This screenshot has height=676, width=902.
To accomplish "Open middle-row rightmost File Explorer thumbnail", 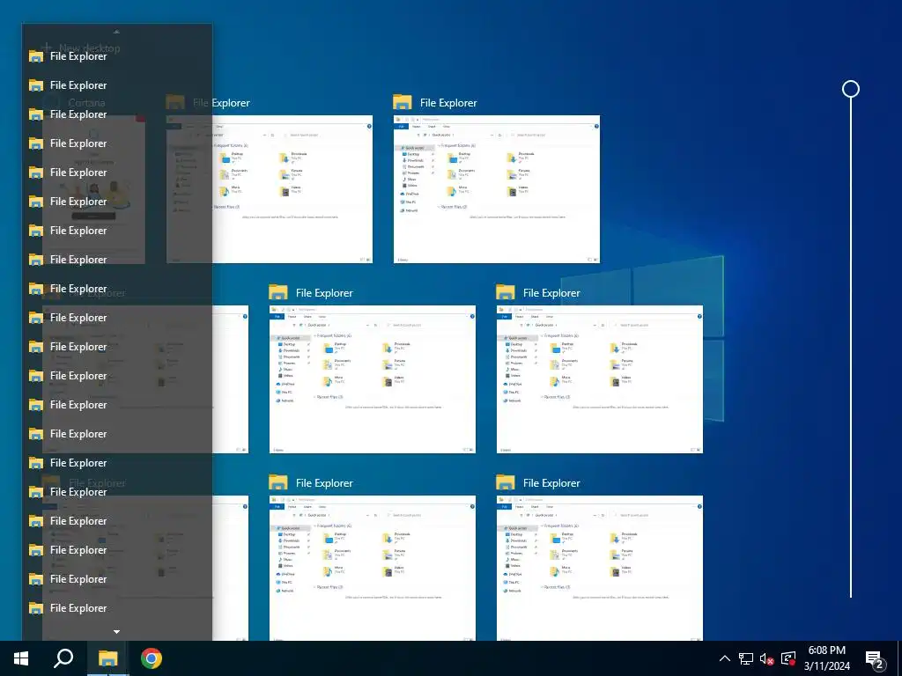I will coord(599,379).
